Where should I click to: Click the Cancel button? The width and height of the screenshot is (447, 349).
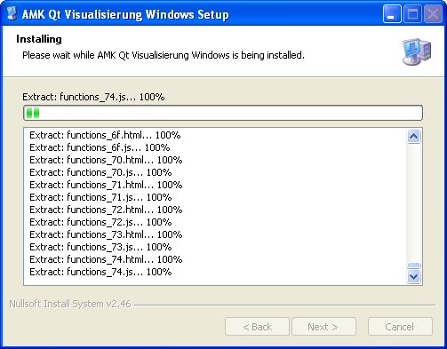pos(400,327)
